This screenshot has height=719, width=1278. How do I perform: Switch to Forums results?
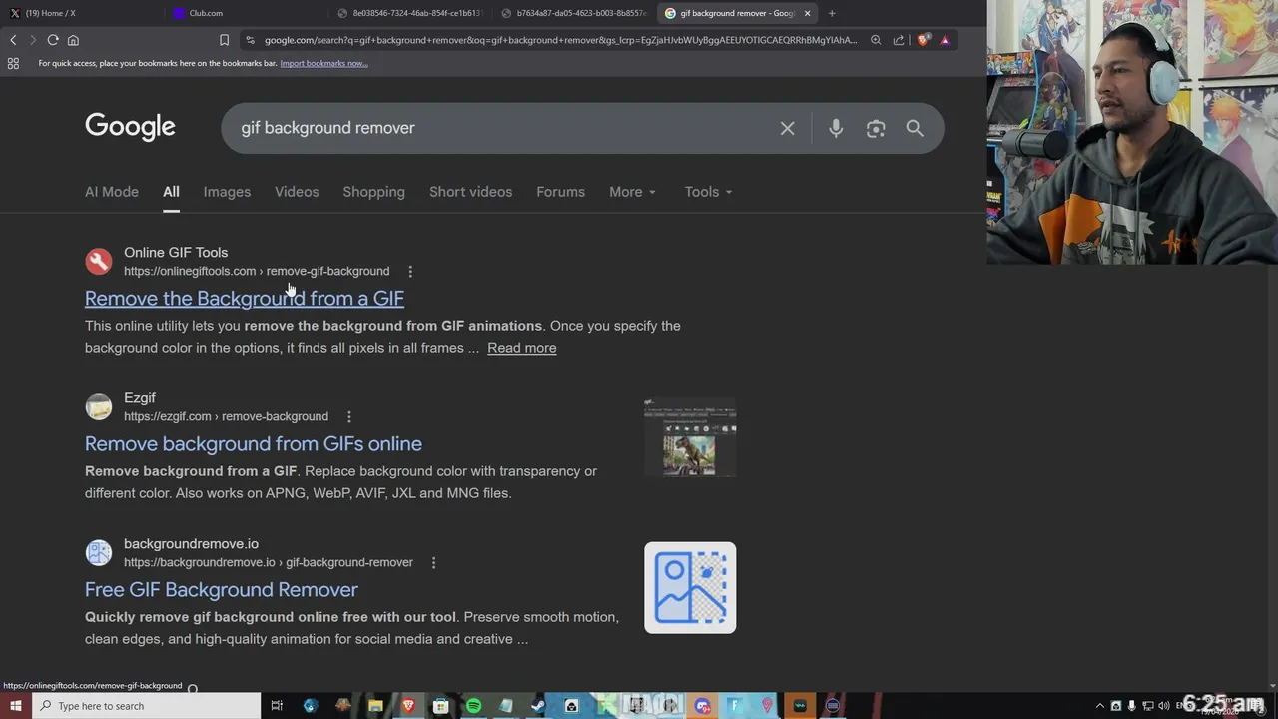(x=560, y=192)
